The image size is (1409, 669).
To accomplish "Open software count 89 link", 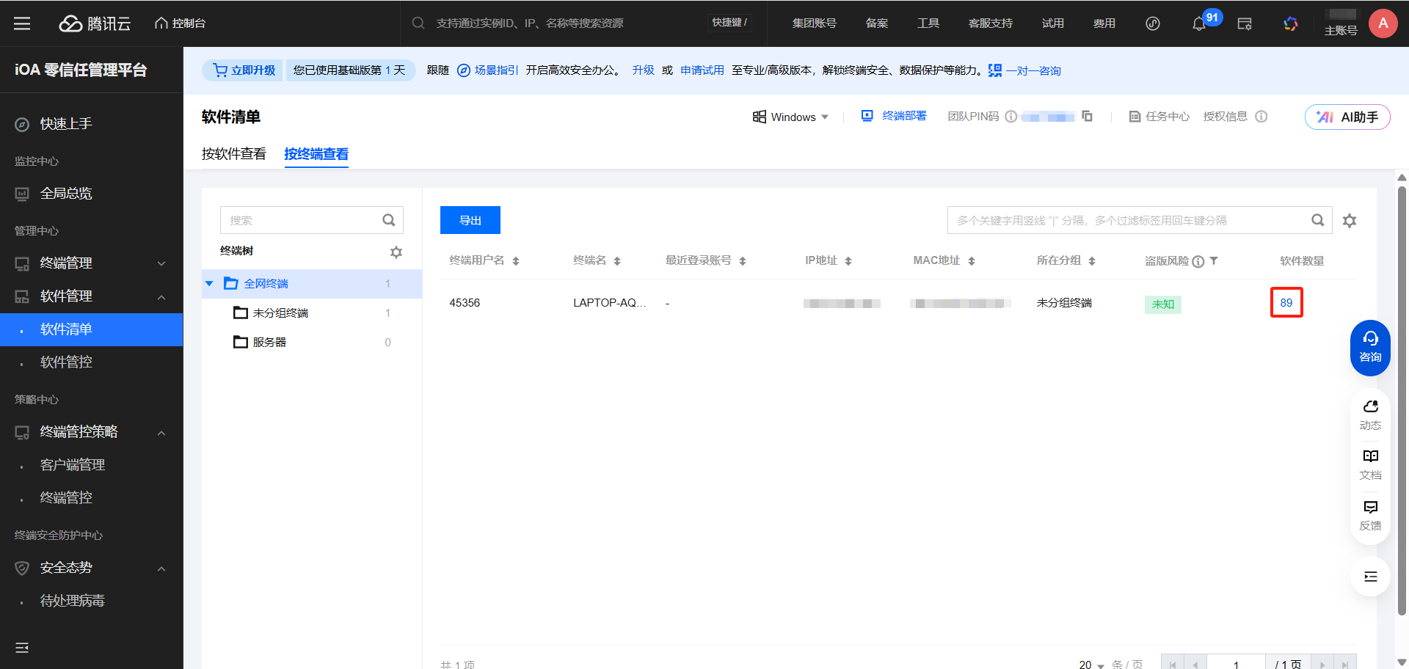I will [x=1286, y=302].
